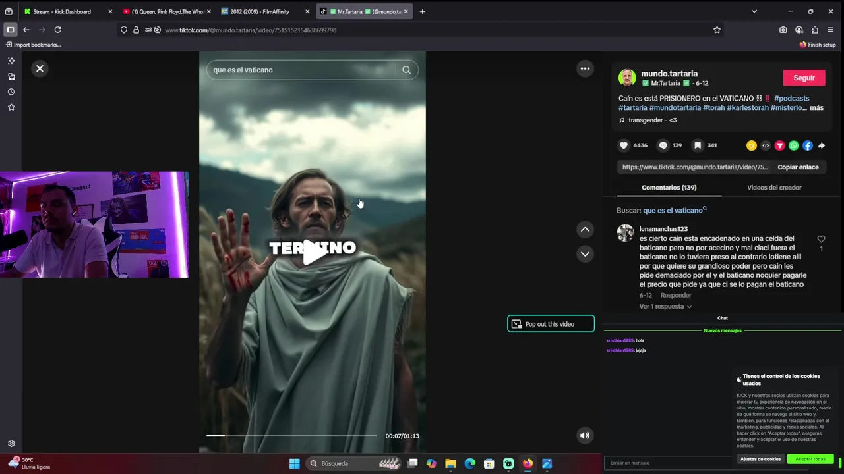The image size is (844, 474).
Task: Click the 'que es el vaticano' search field
Action: tap(301, 70)
